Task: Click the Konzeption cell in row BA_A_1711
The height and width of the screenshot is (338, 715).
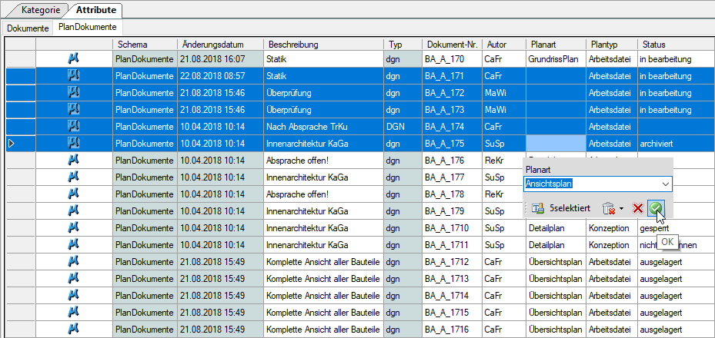Action: (612, 244)
